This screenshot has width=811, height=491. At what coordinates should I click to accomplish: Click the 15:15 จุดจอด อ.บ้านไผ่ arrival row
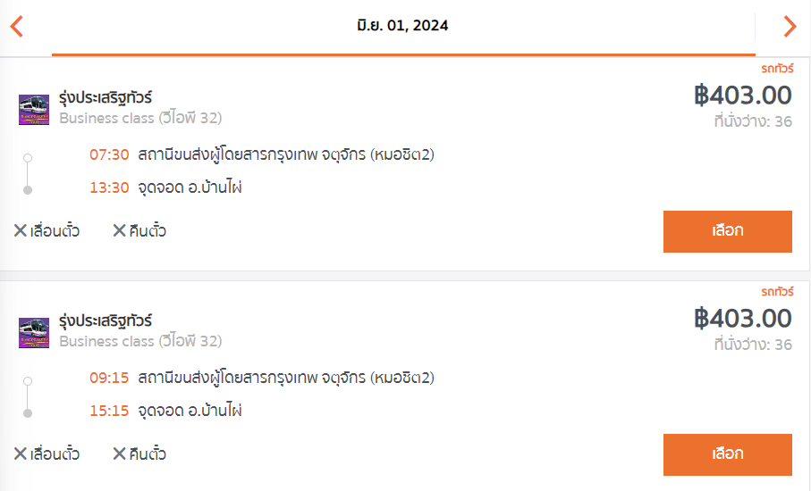click(x=165, y=411)
